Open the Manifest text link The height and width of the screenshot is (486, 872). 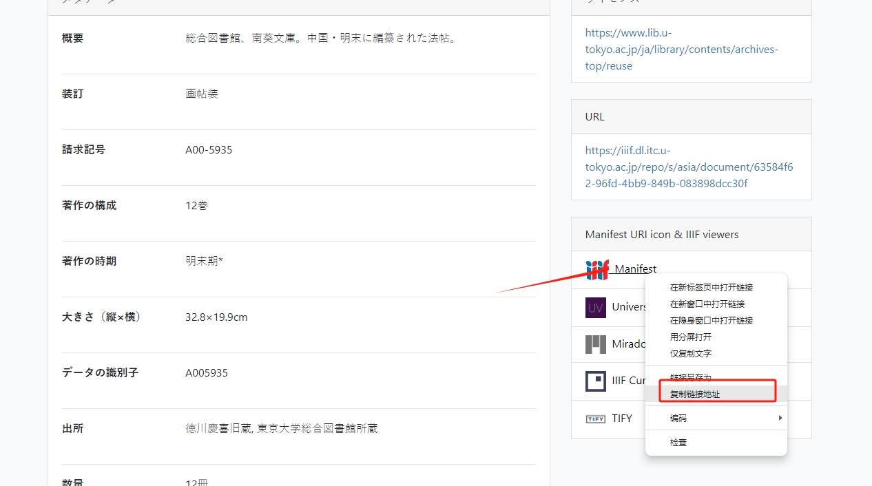(635, 269)
